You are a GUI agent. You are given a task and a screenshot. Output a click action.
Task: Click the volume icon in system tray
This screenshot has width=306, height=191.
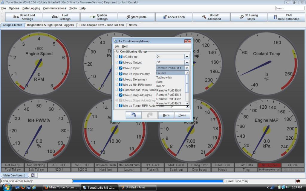[x=287, y=187]
